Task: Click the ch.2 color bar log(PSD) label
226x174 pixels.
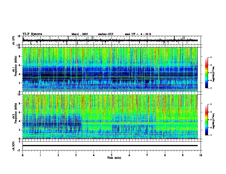Action: pos(214,121)
